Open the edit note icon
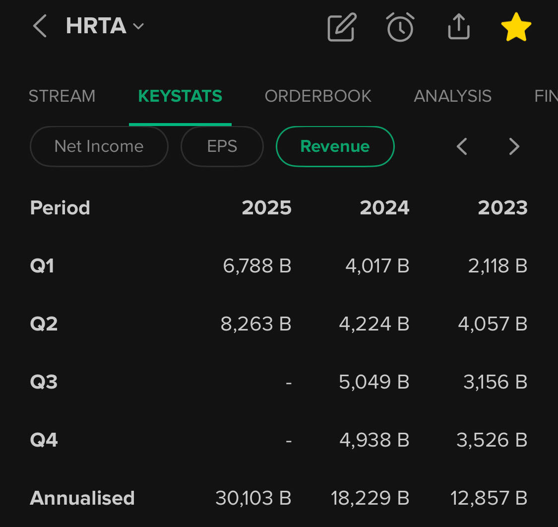The width and height of the screenshot is (558, 527). 342,27
